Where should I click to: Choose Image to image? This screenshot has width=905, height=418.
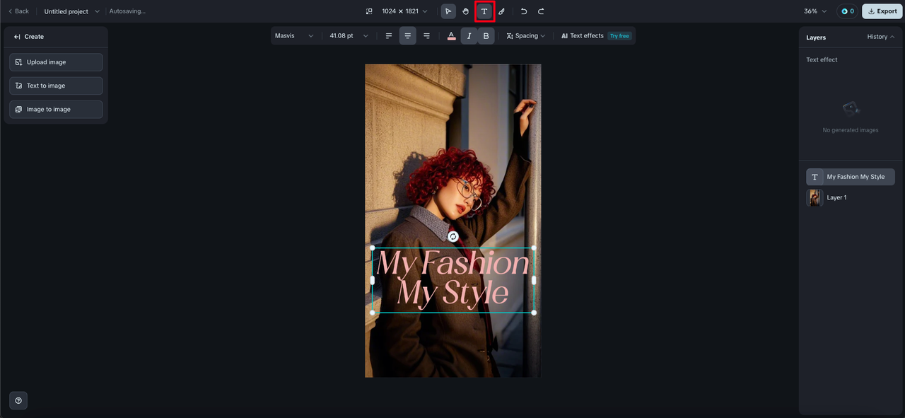point(56,110)
